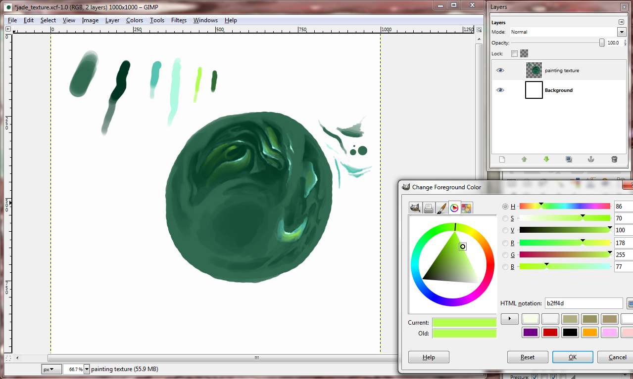Open the Filters menu
Screen dimensions: 633x379
coord(179,20)
